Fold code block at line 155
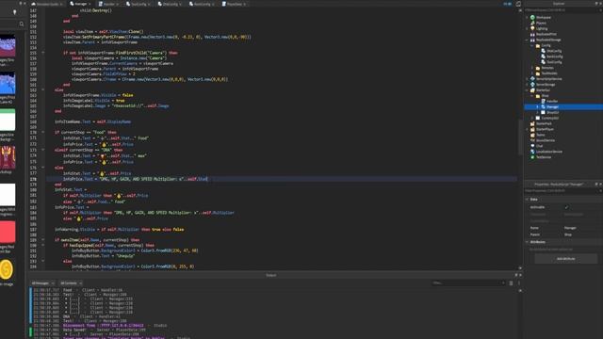 [43, 53]
